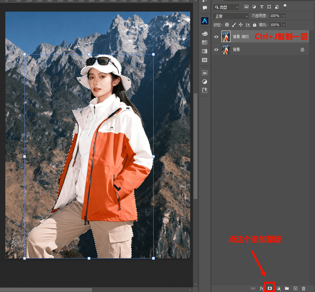Expand the 不透明度 opacity dropdown arrow

coord(284,16)
